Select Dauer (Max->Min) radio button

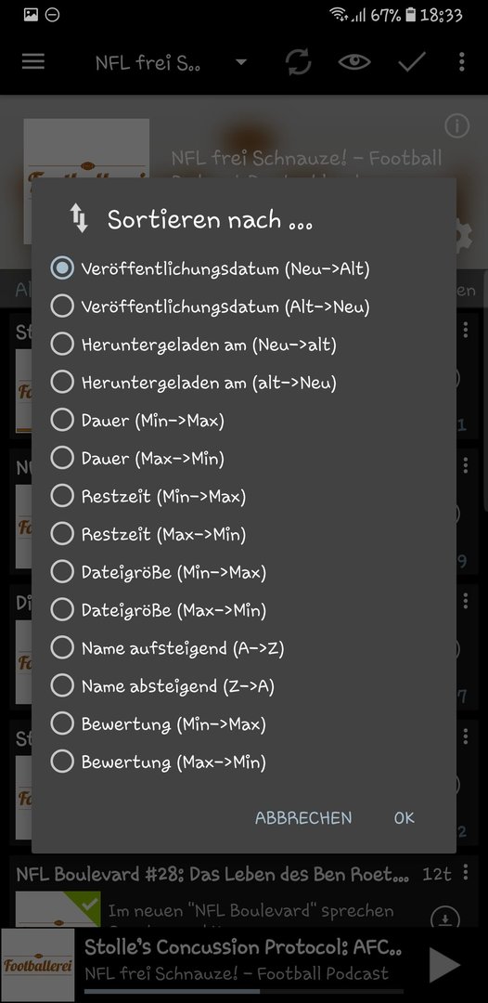pyautogui.click(x=137, y=458)
